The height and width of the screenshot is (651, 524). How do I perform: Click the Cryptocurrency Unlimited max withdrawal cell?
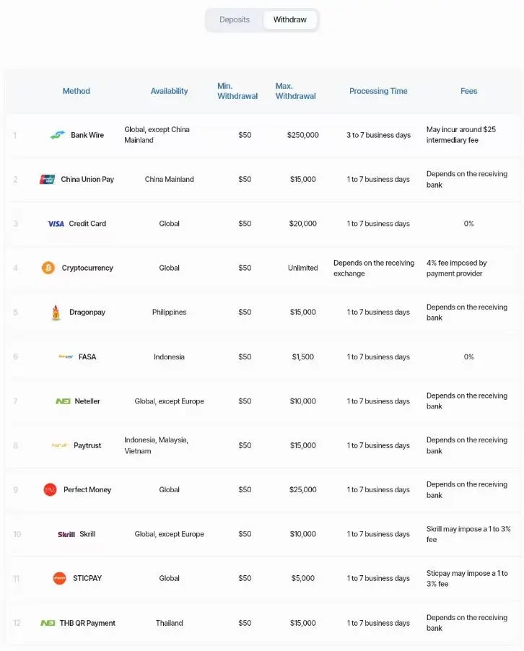click(302, 268)
